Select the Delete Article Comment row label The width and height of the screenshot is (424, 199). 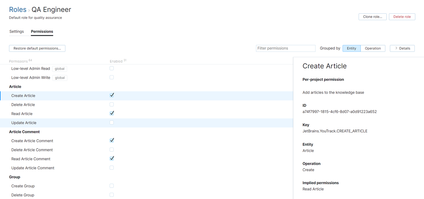pos(32,150)
